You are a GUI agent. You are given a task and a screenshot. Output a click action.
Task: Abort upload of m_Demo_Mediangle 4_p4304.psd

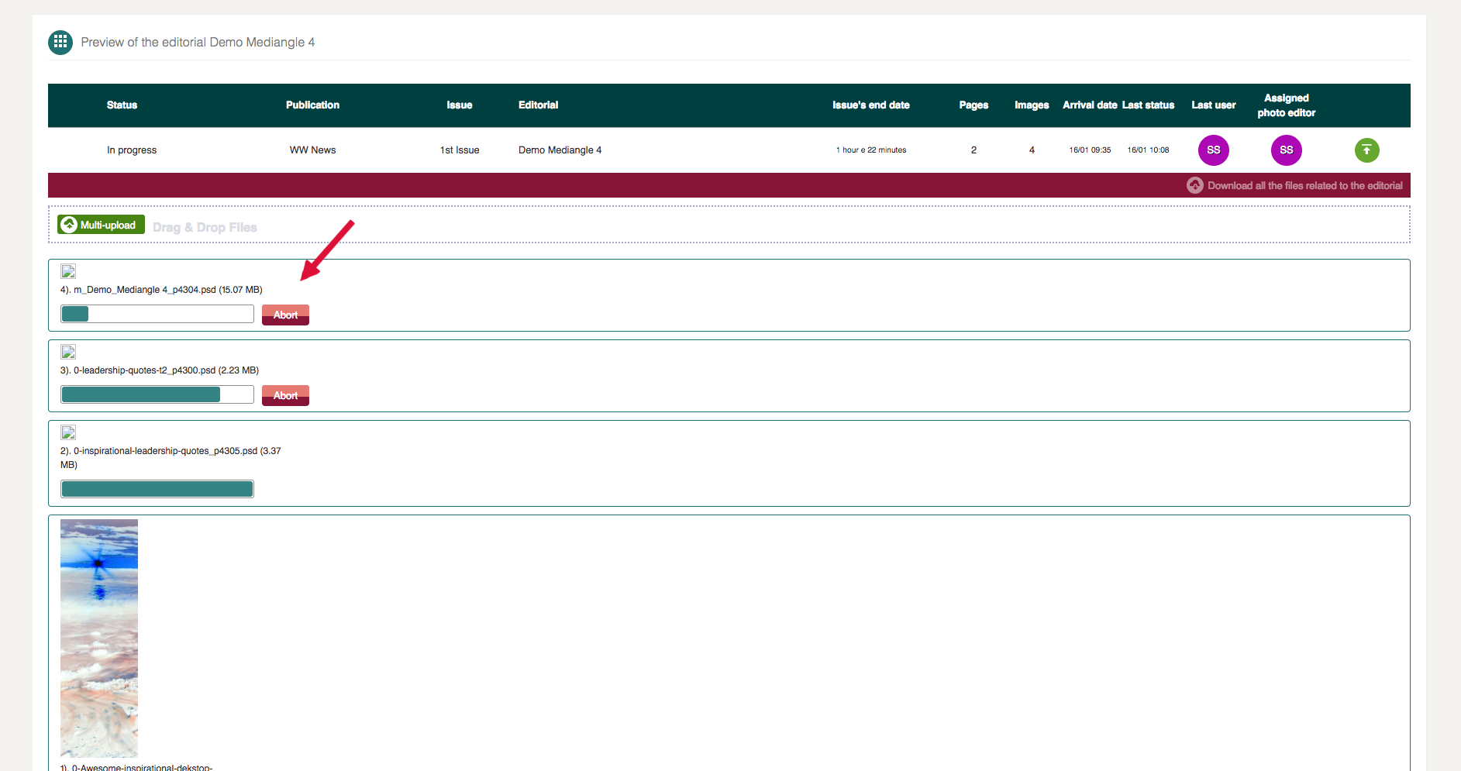(x=285, y=315)
